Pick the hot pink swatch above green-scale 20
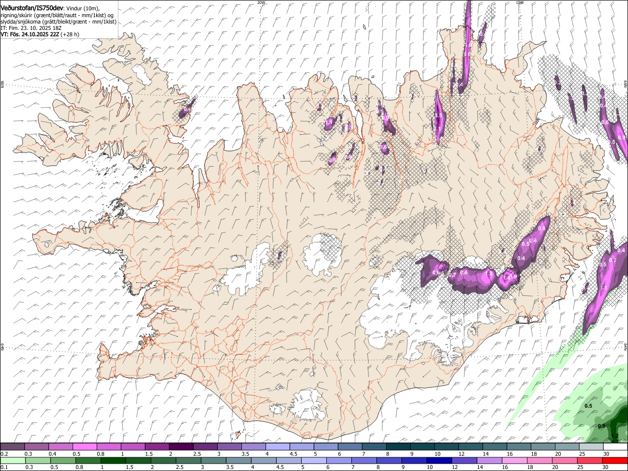 point(565,461)
